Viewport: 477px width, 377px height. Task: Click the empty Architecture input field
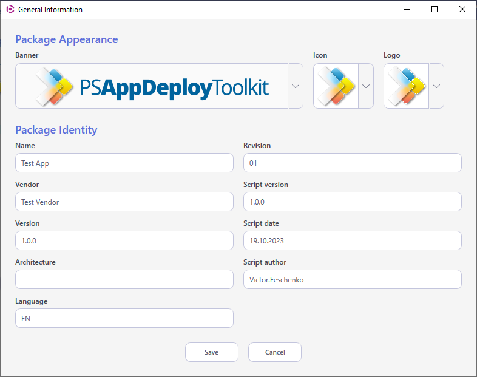[x=124, y=279]
